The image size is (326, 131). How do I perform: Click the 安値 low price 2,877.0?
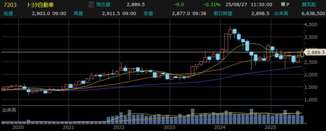click(x=181, y=13)
